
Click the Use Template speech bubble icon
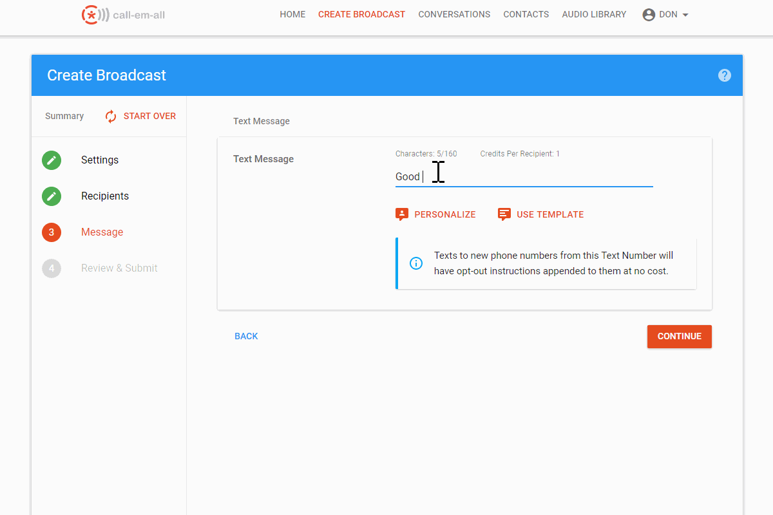pyautogui.click(x=504, y=214)
